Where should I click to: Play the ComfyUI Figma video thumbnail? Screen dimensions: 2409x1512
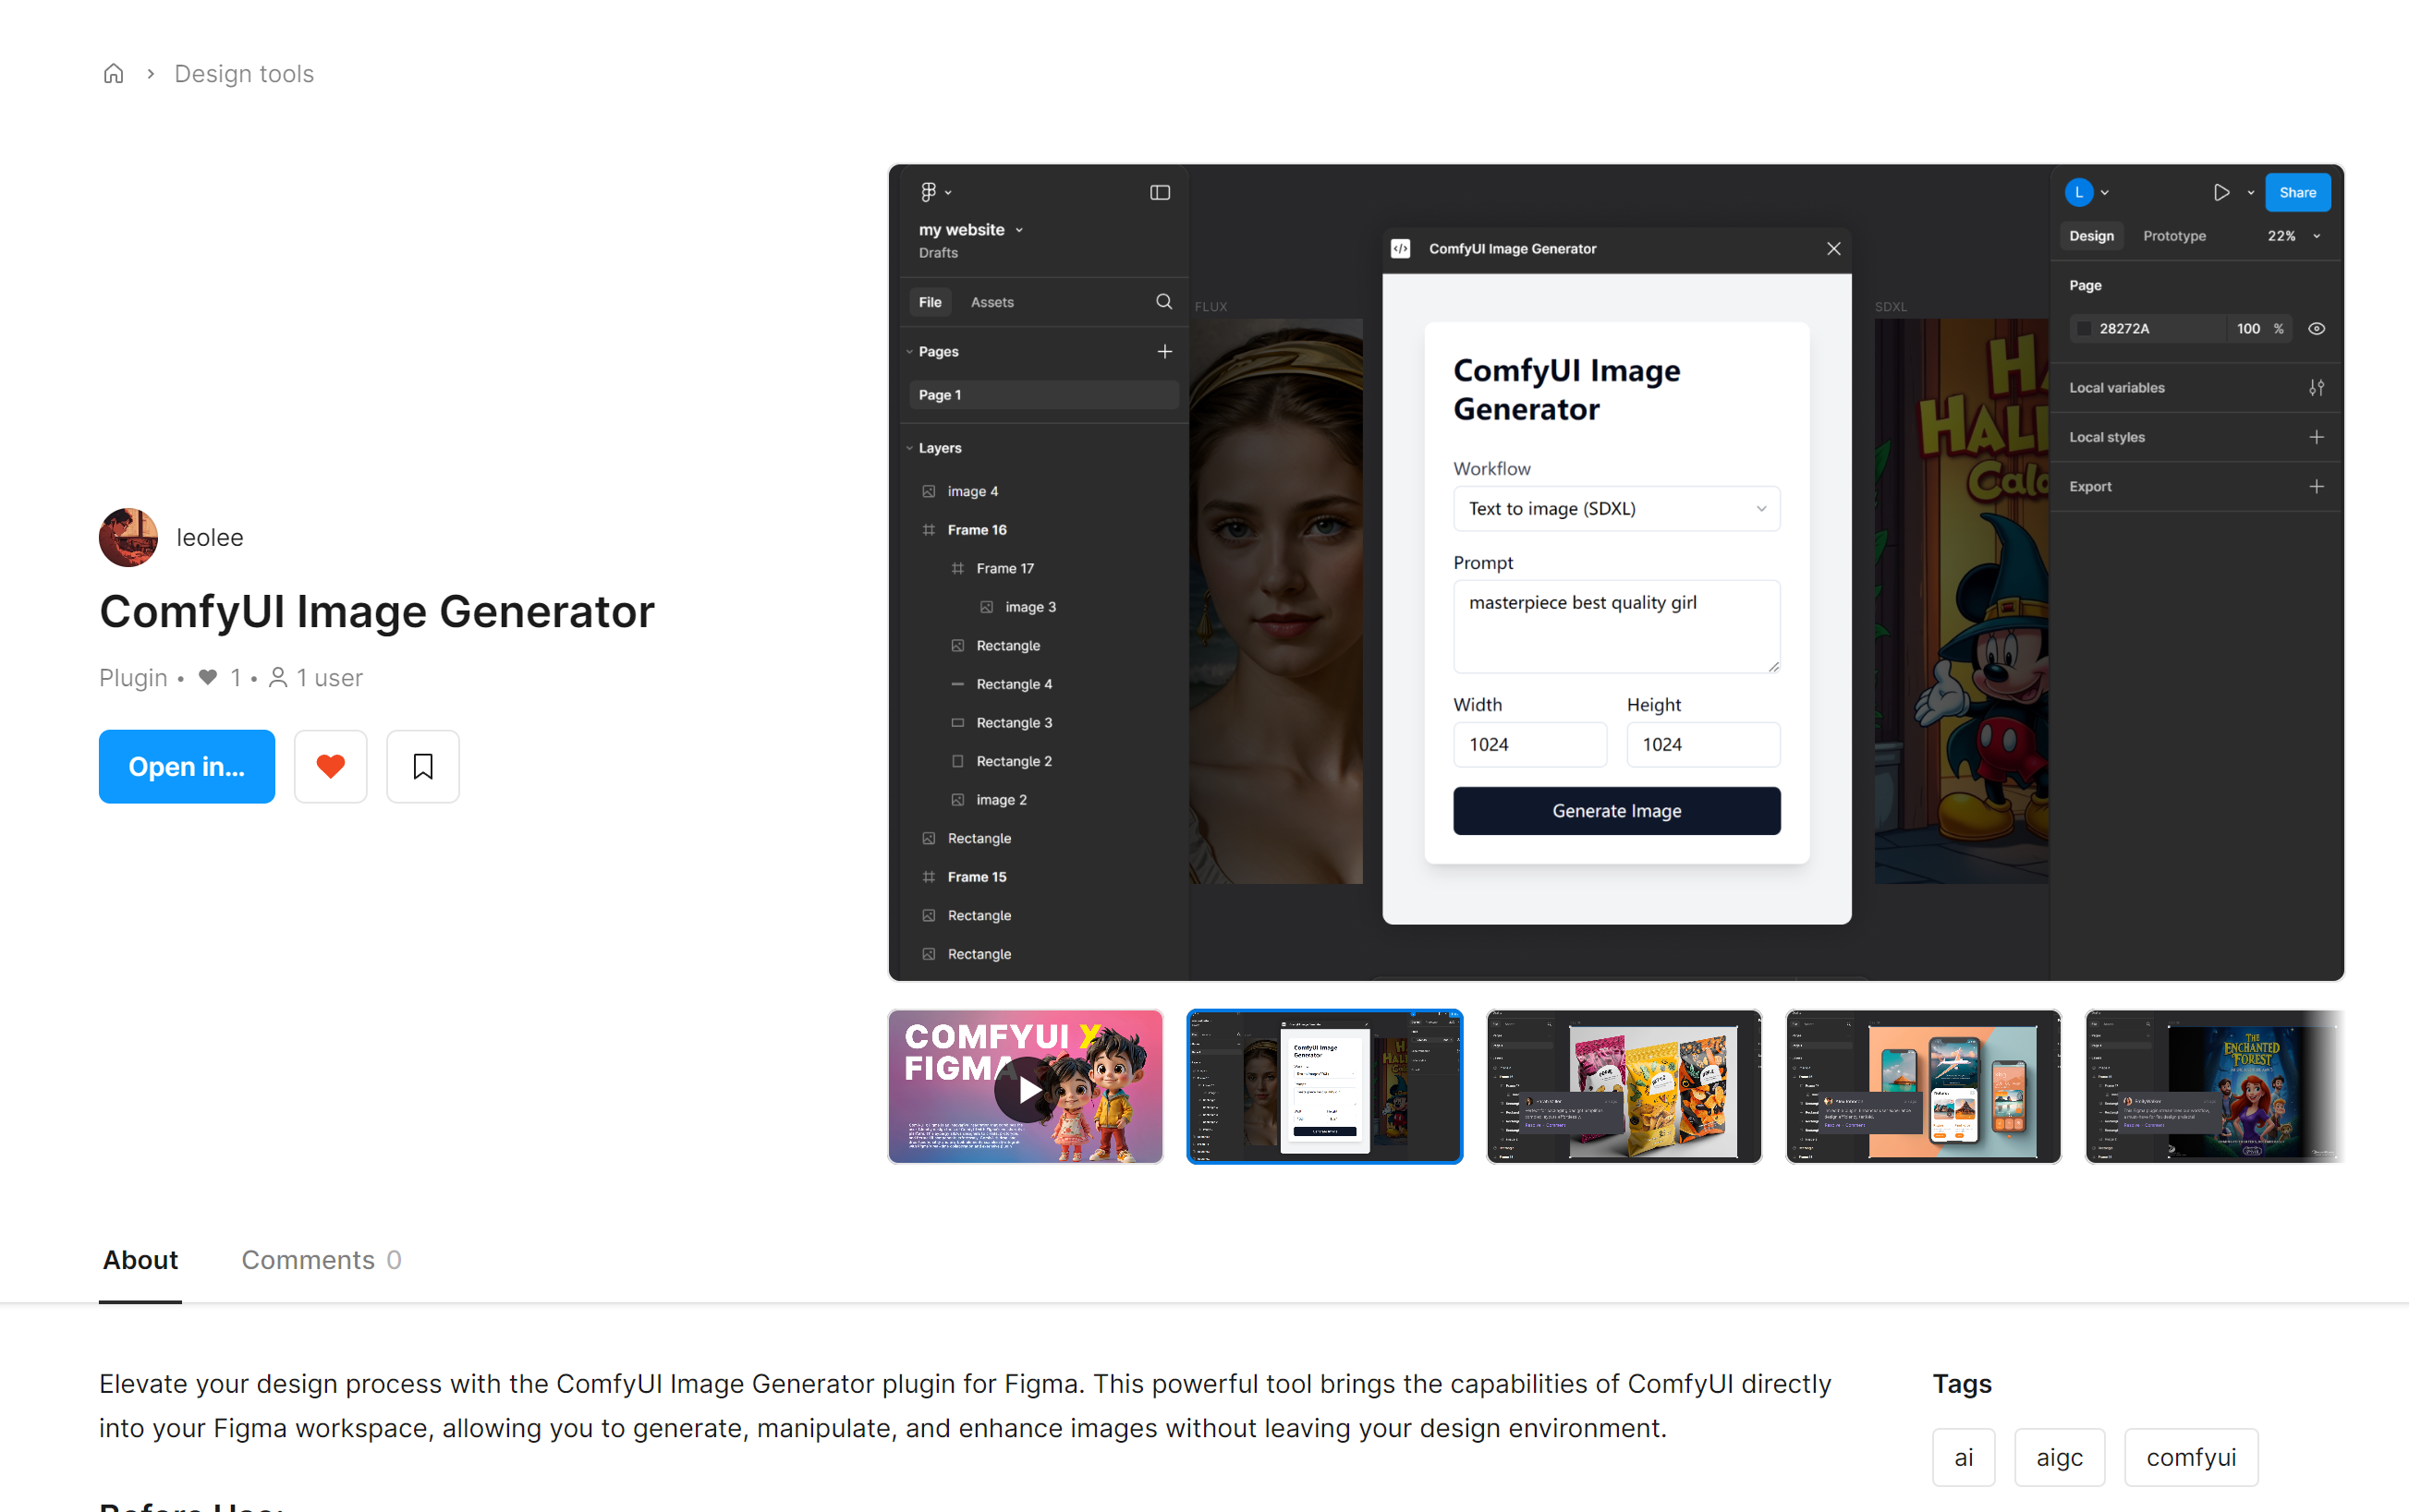click(x=1026, y=1087)
